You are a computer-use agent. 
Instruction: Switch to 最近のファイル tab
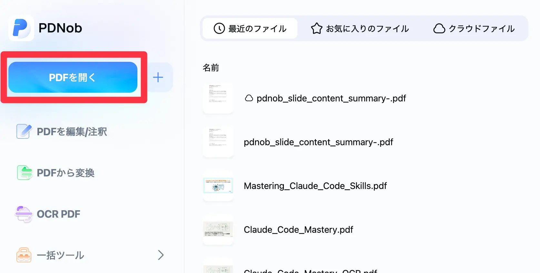tap(250, 28)
